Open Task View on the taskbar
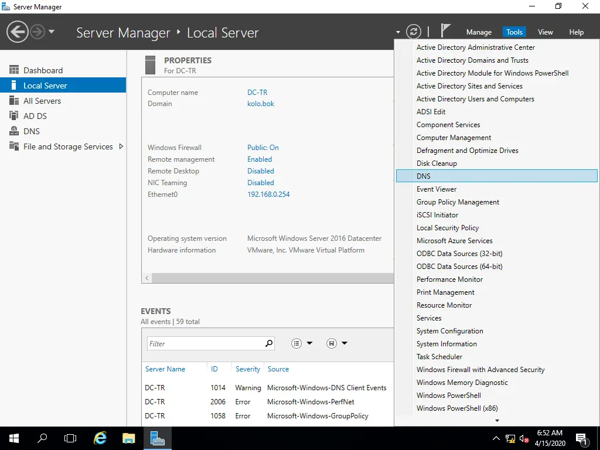This screenshot has height=450, width=600. click(70, 438)
